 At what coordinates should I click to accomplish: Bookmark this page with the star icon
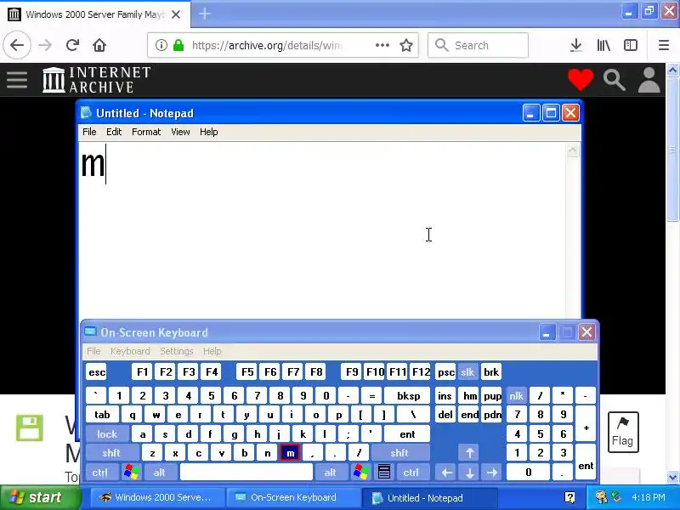click(406, 45)
